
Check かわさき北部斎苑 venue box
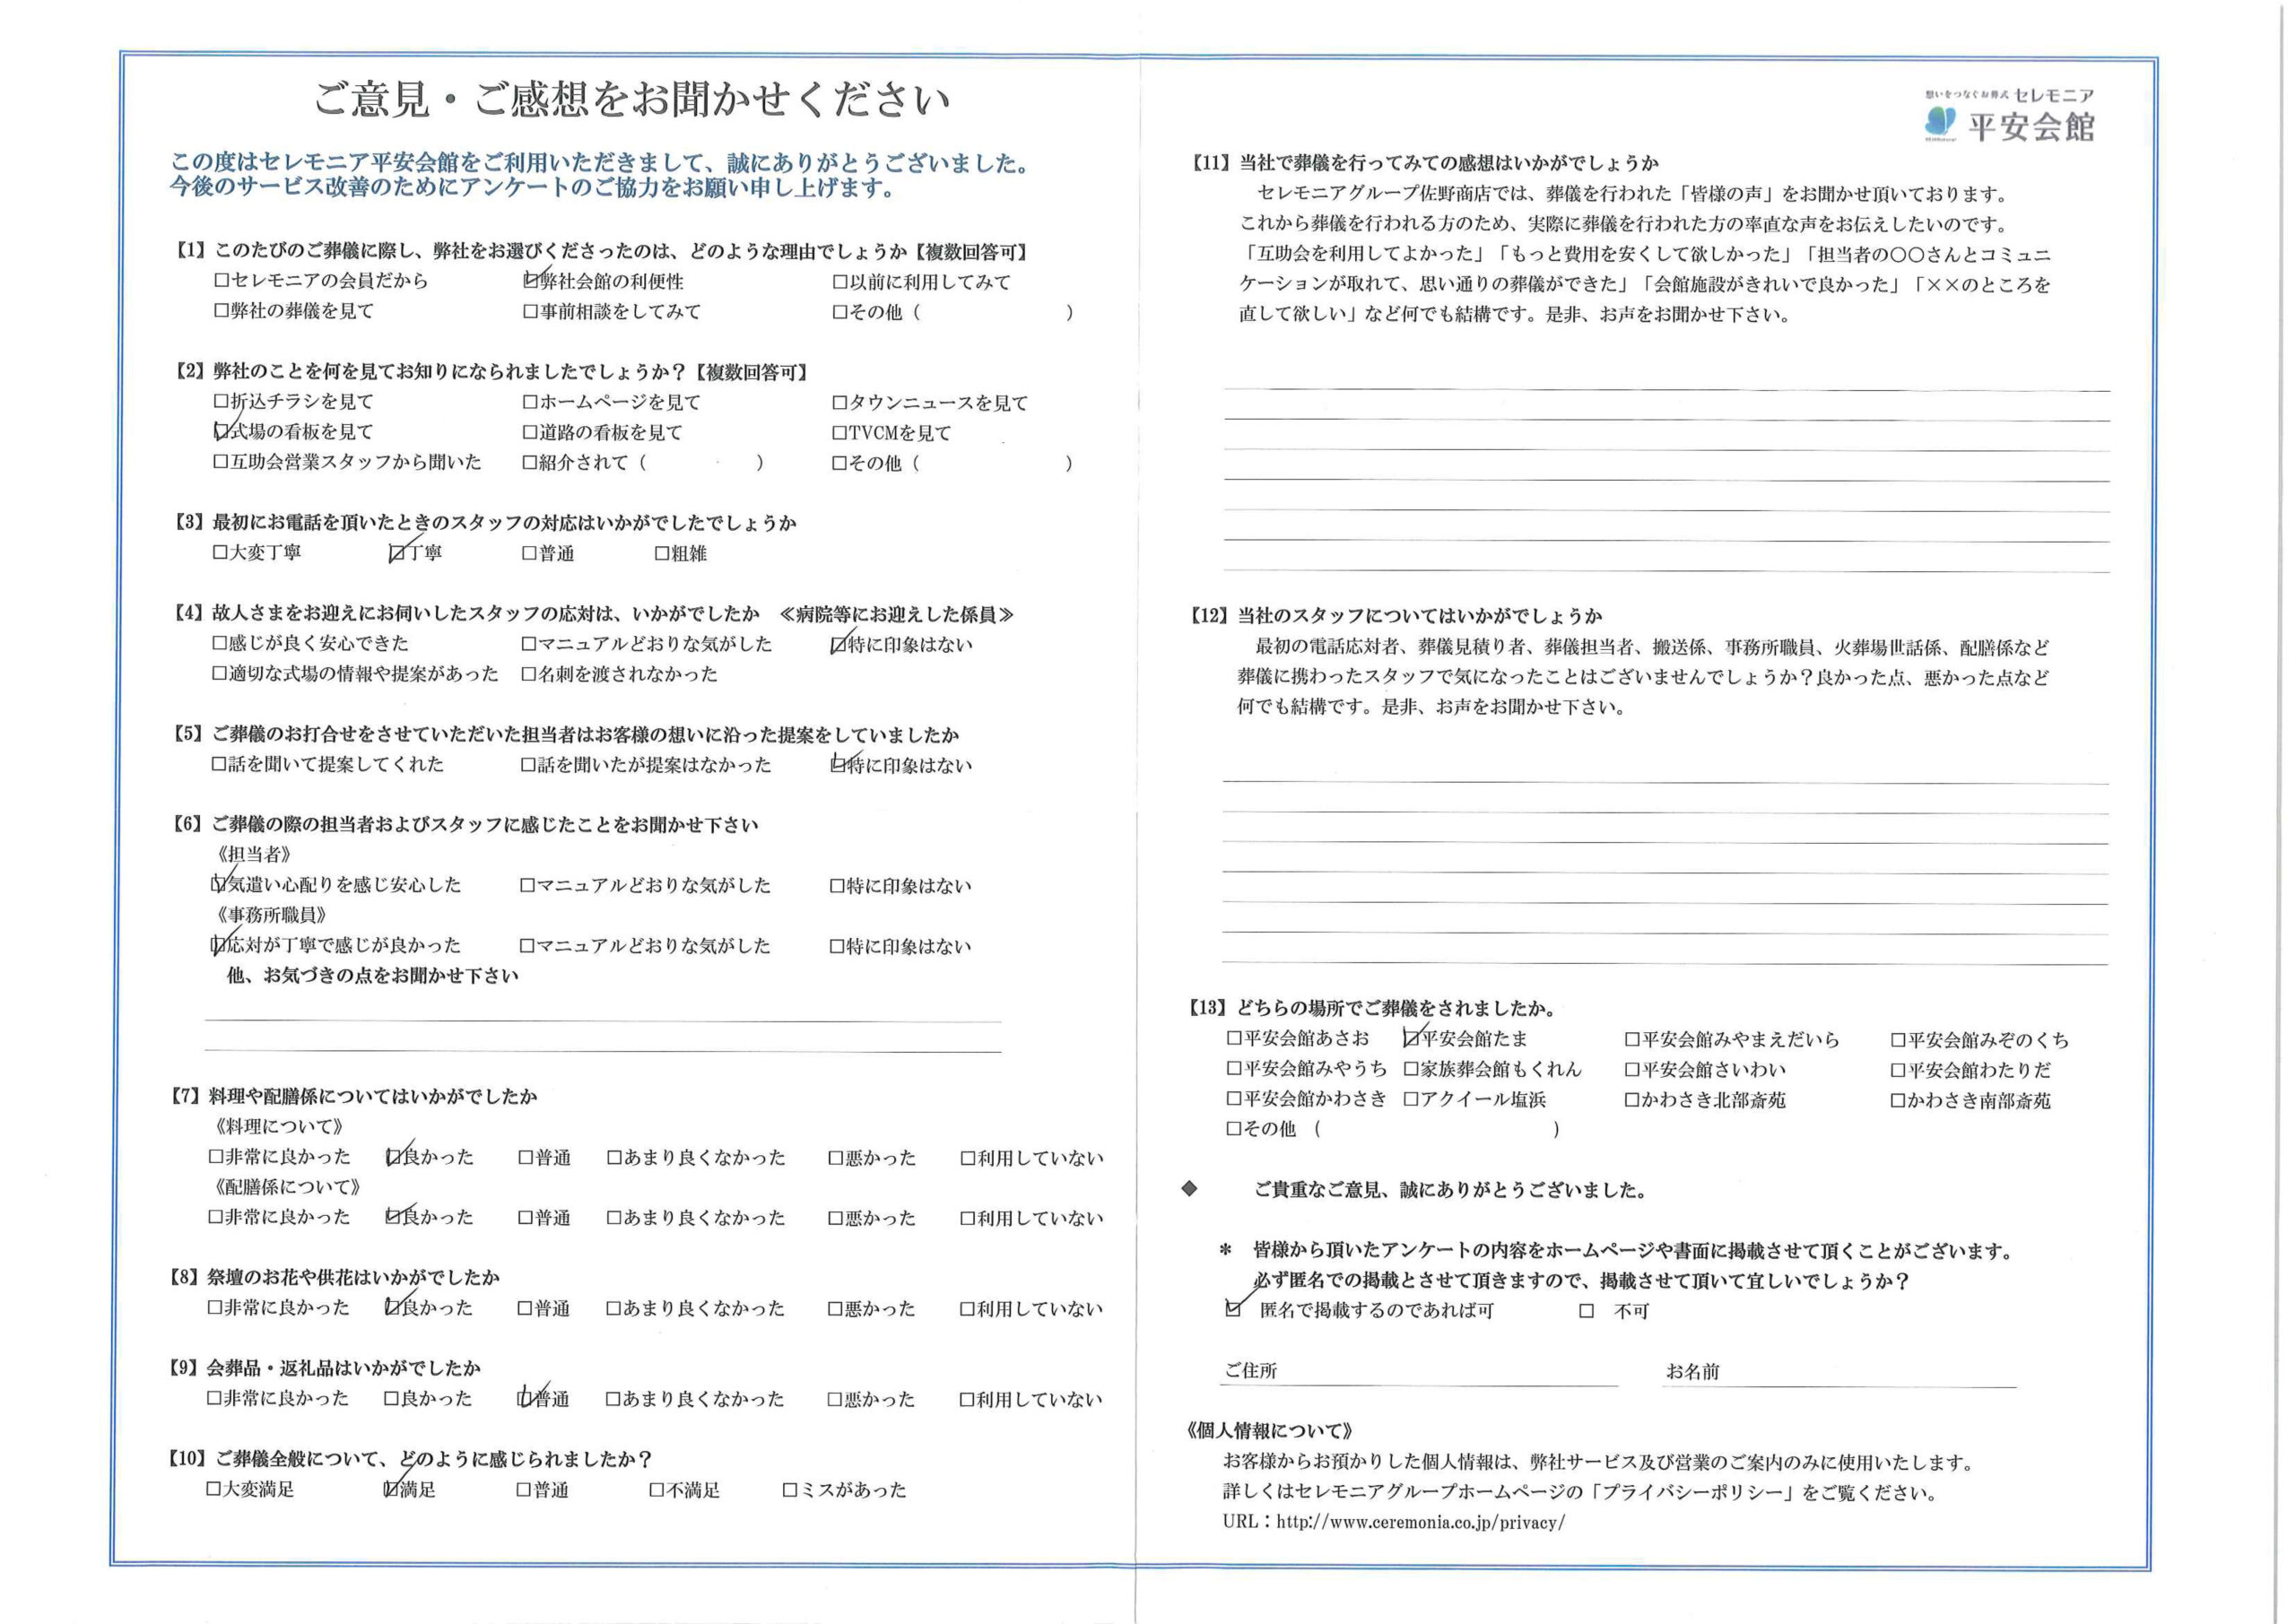coord(1633,1101)
